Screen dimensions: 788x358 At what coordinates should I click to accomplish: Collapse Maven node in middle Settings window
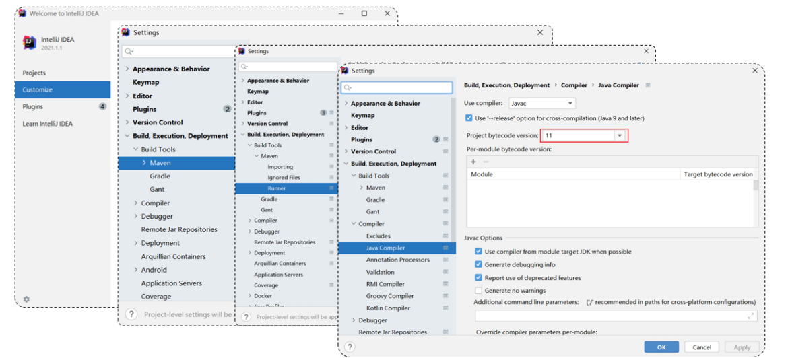[257, 156]
